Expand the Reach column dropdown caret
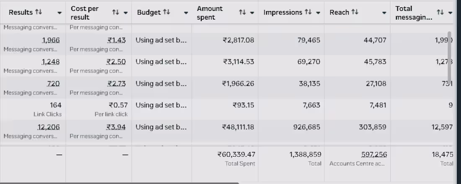The image size is (461, 184). click(385, 13)
